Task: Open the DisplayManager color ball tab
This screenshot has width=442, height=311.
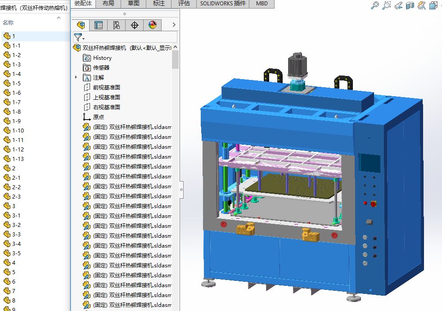Action: click(152, 25)
